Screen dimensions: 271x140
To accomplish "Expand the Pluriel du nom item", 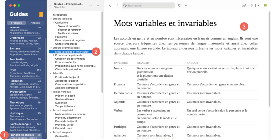I will (53, 128).
